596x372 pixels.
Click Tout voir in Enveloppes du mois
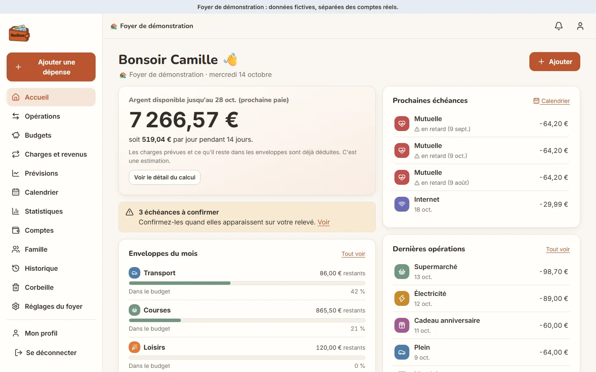(x=353, y=254)
